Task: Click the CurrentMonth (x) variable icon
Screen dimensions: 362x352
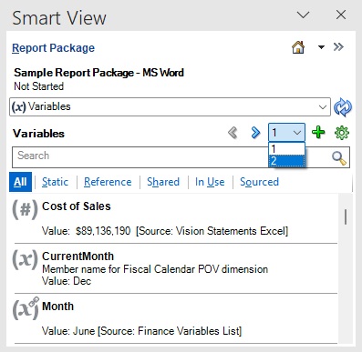Action: [25, 260]
